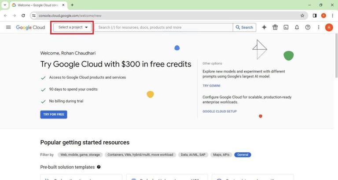Open the tab search dropdown arrow

tap(5, 5)
